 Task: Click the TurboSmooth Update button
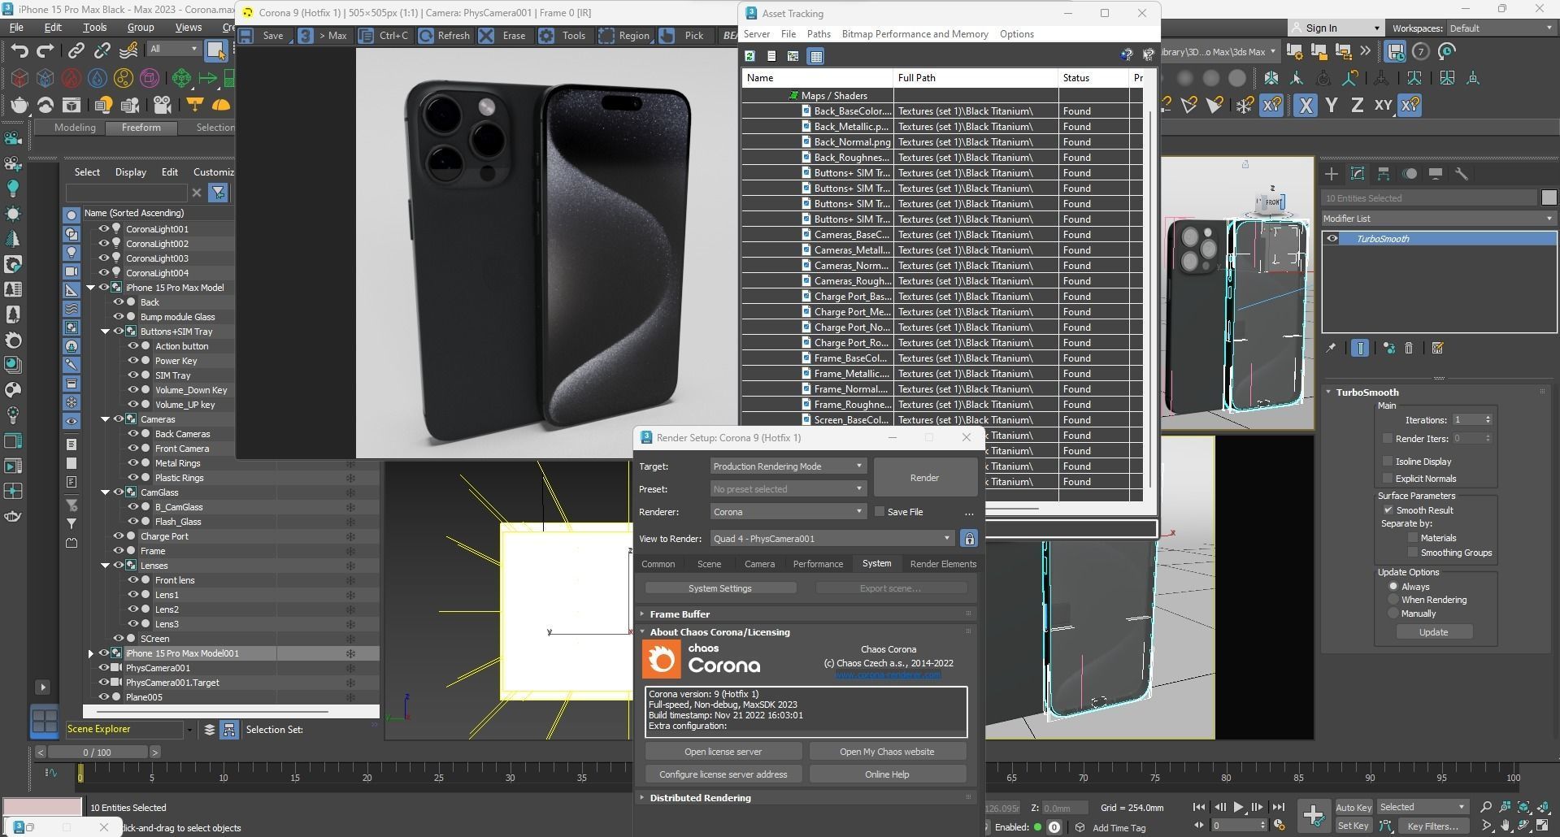[x=1433, y=632]
